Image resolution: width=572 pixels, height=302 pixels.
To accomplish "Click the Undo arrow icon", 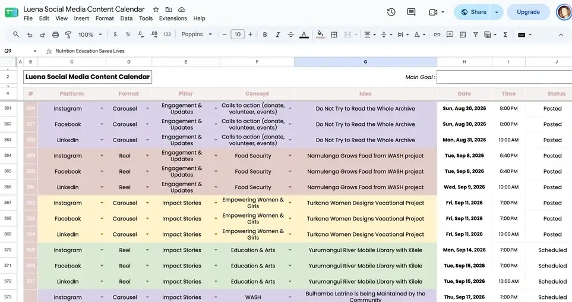I will [30, 34].
